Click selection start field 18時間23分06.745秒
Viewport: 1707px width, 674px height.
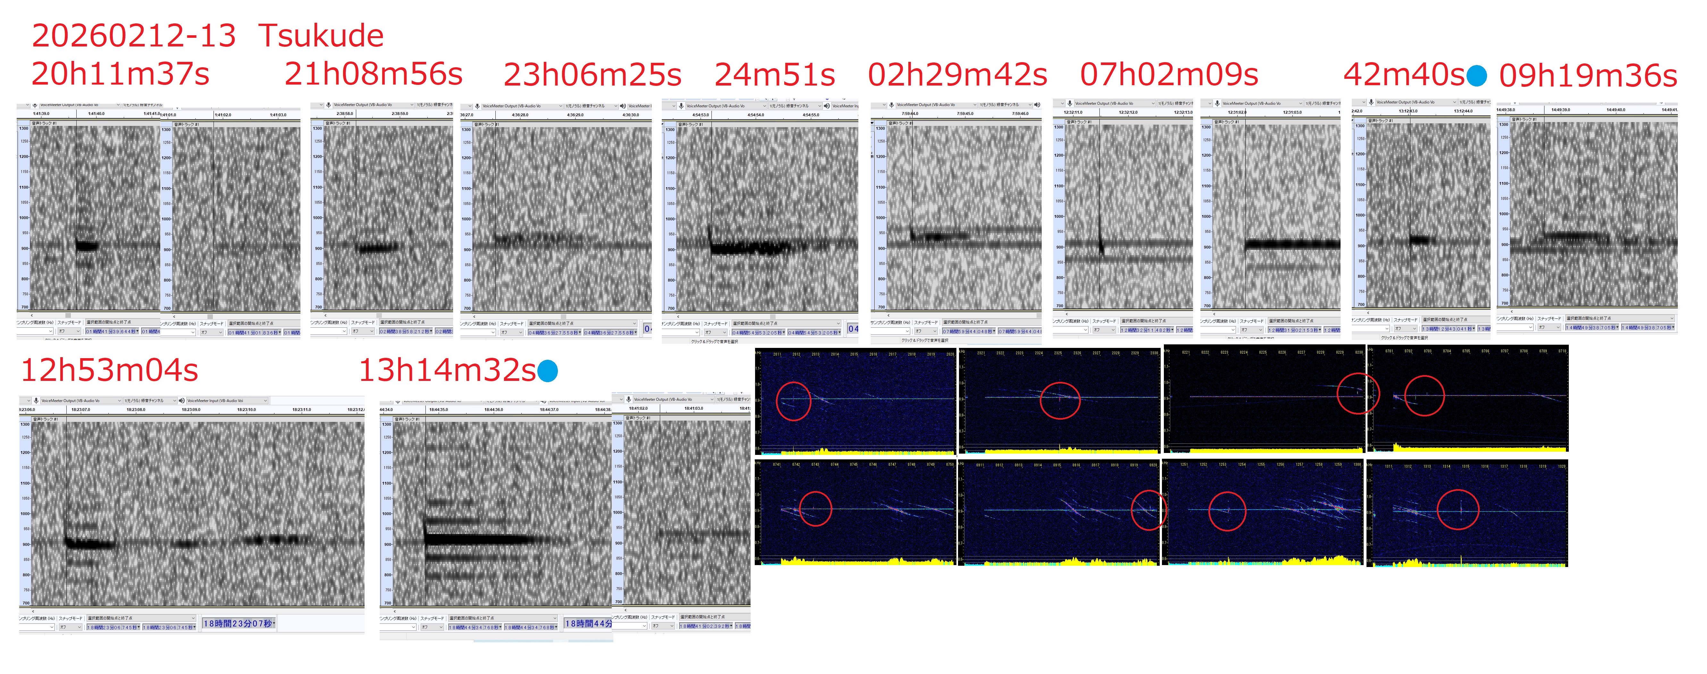coord(113,628)
